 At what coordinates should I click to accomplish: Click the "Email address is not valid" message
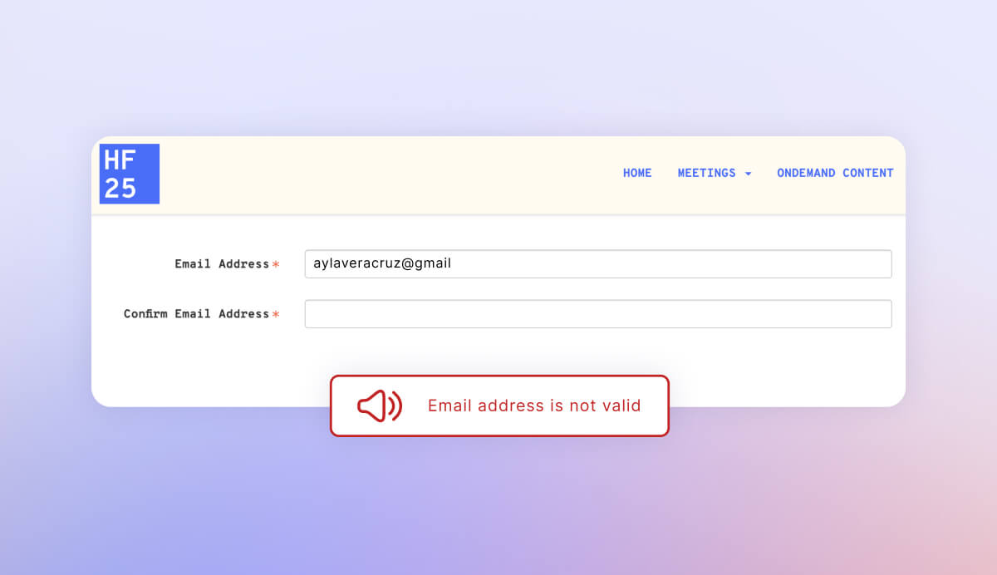tap(534, 405)
